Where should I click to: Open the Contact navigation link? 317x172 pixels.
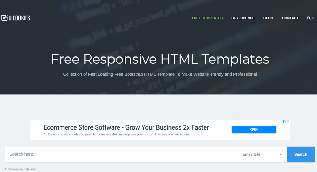click(x=290, y=18)
